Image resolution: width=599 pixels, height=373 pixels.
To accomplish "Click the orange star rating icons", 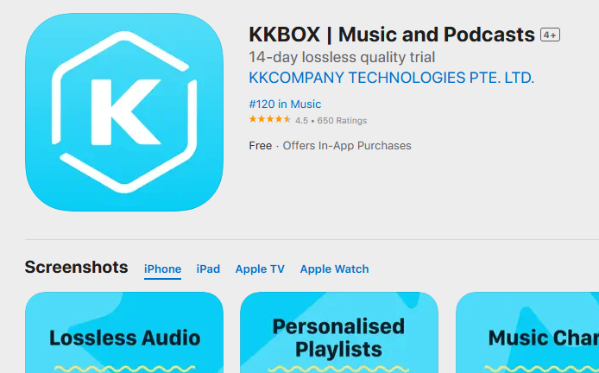I will (x=269, y=119).
